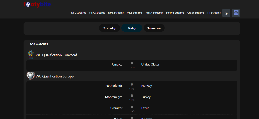Navigate to Boxing Streams
Screen dimensions: 259x119
175,13
